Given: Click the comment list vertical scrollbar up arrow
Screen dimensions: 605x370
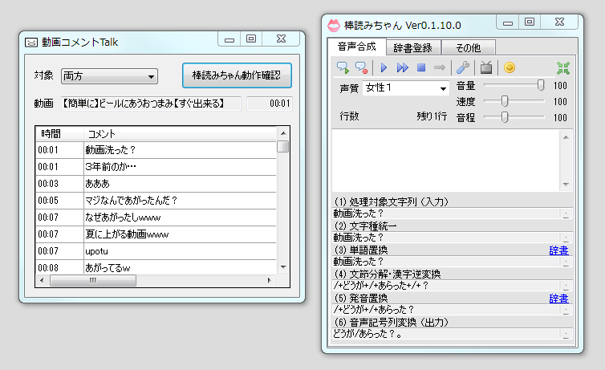Looking at the screenshot, I should [283, 133].
